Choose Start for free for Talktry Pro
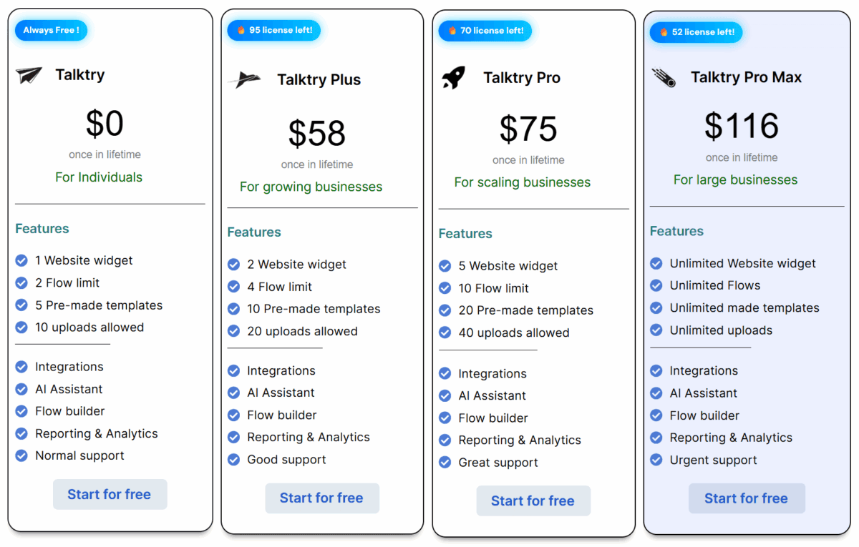This screenshot has width=859, height=547. tap(533, 501)
